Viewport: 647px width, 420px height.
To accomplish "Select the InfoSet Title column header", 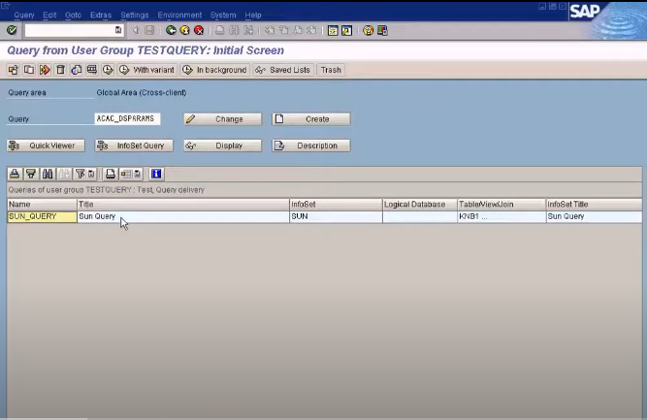I will 595,205.
